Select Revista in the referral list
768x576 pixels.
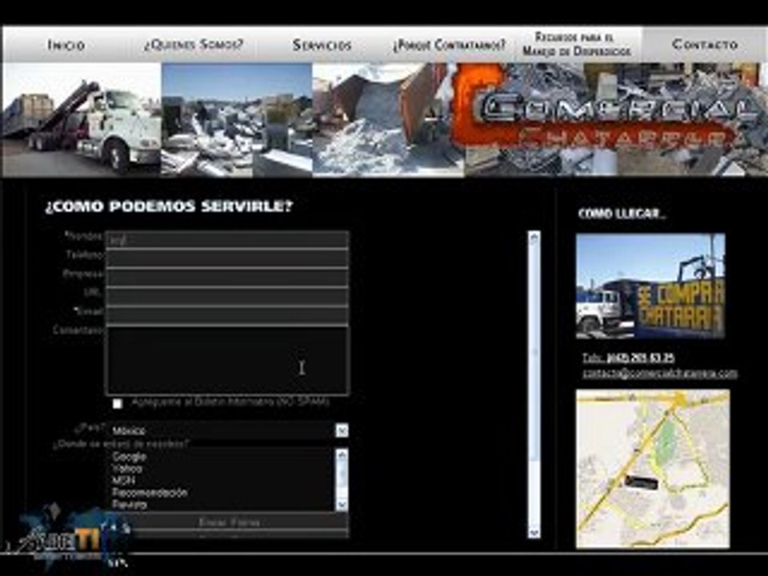pos(130,504)
